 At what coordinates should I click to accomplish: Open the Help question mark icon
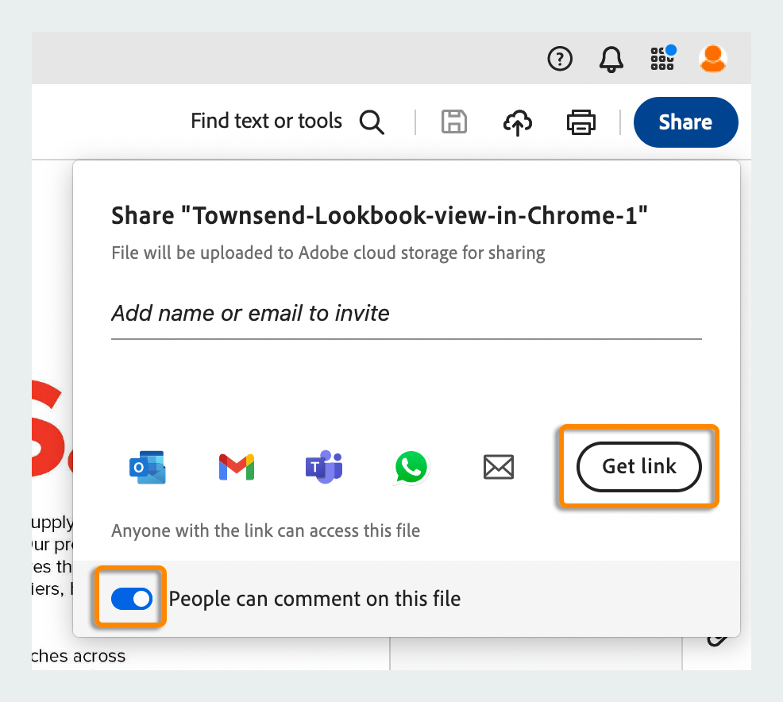560,59
